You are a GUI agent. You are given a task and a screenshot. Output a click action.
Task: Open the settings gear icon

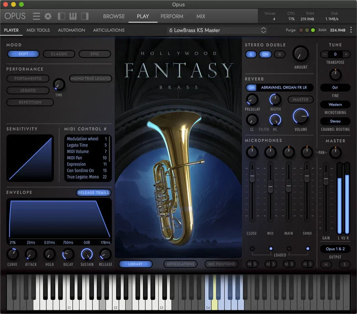tap(48, 16)
